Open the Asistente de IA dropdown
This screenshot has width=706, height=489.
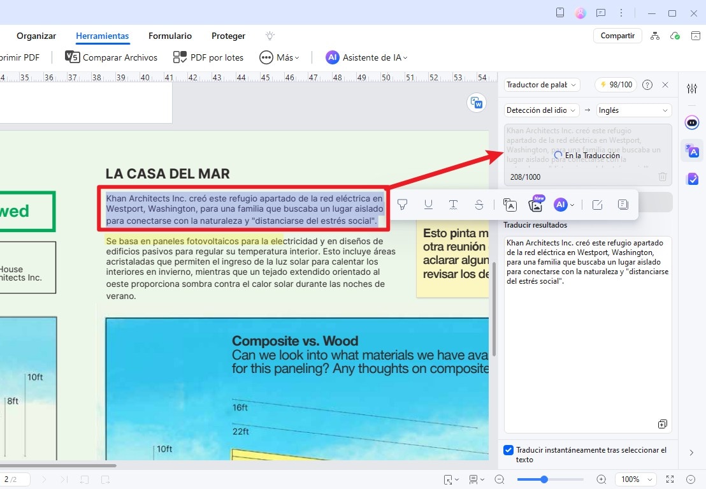[366, 57]
